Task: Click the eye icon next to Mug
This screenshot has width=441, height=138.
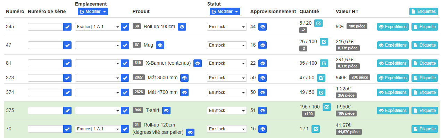Action: pyautogui.click(x=160, y=45)
